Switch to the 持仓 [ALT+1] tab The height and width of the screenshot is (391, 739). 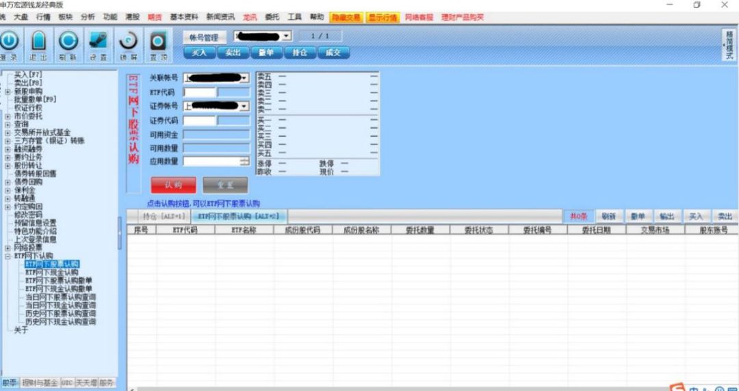(x=164, y=216)
